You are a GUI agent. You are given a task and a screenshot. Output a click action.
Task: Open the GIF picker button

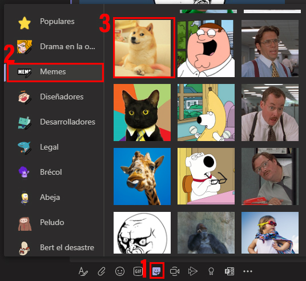point(138,271)
